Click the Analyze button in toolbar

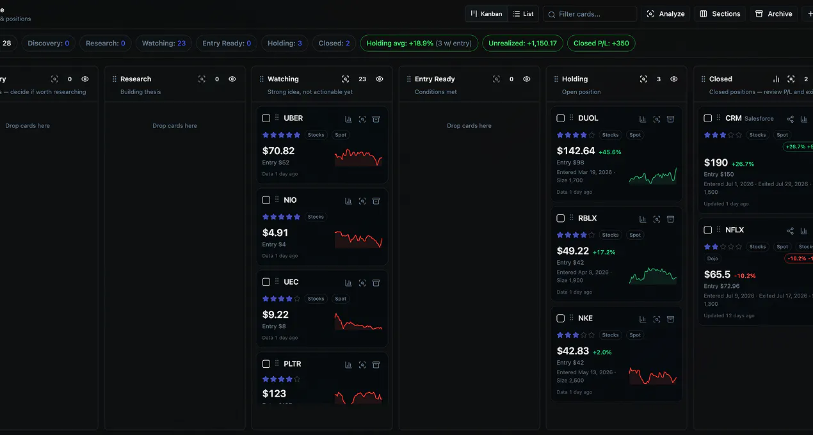(x=666, y=13)
